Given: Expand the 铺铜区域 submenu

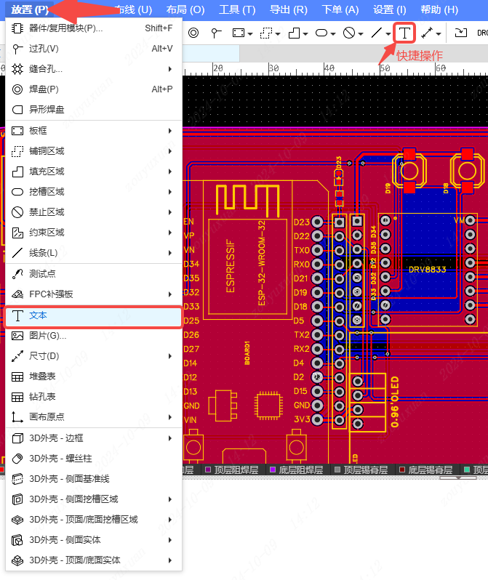Looking at the screenshot, I should [x=94, y=151].
